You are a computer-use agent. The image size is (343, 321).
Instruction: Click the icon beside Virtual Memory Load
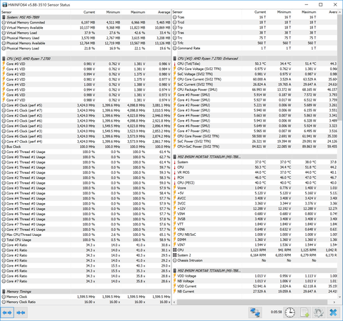coord(4,33)
